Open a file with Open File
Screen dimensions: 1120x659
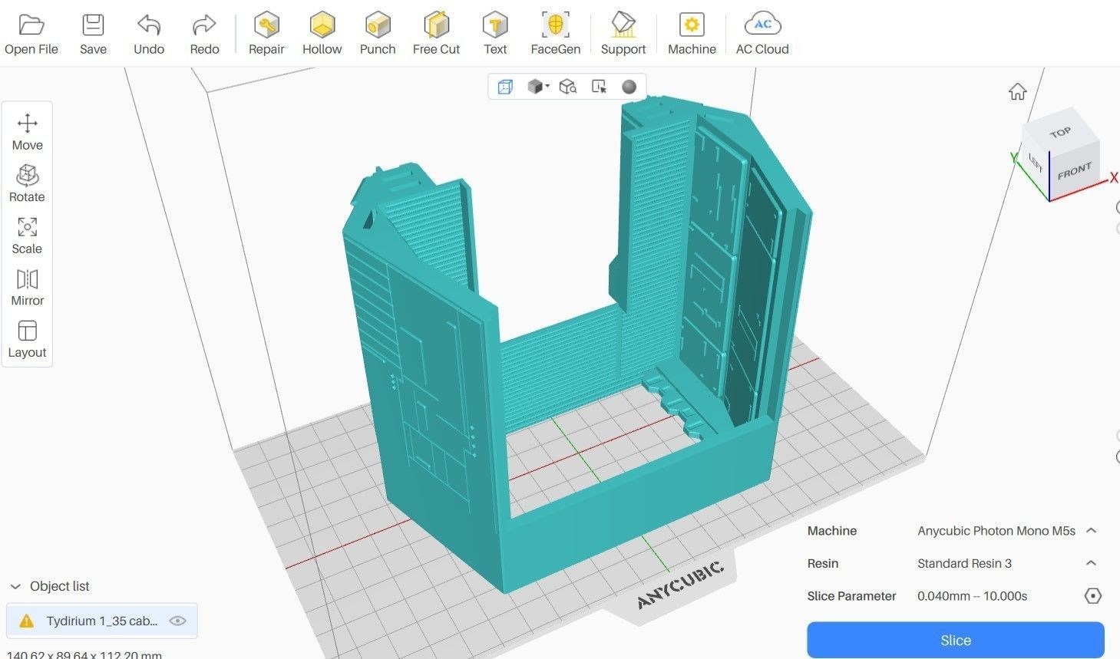(31, 35)
